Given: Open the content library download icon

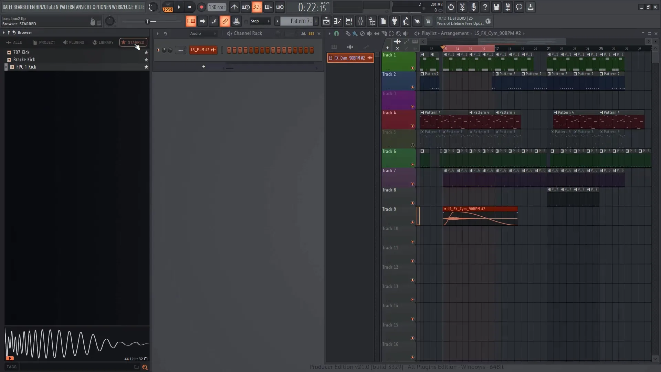Looking at the screenshot, I should (x=531, y=7).
